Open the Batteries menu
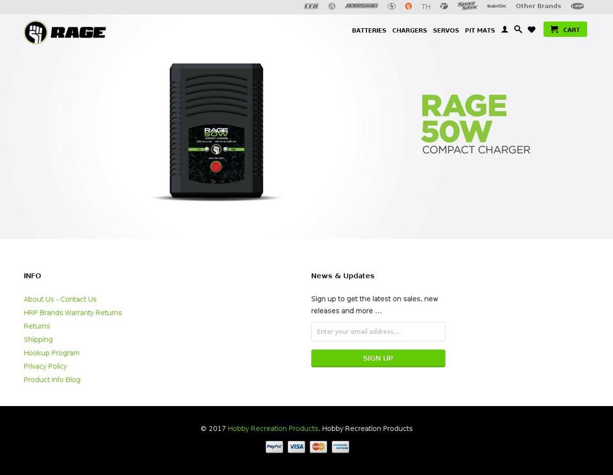The width and height of the screenshot is (613, 475). point(368,31)
